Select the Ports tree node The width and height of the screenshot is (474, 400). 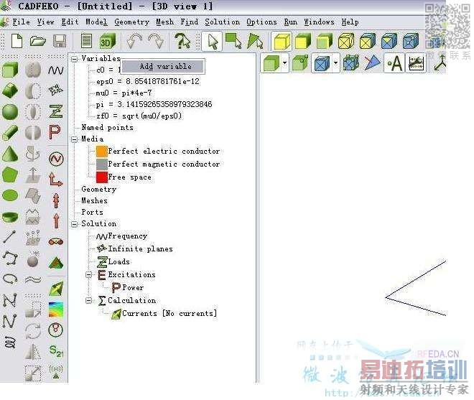click(x=92, y=213)
